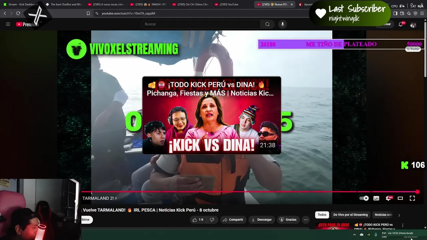Click the Ocultar button in the player
The width and height of the screenshot is (427, 240).
tap(412, 49)
